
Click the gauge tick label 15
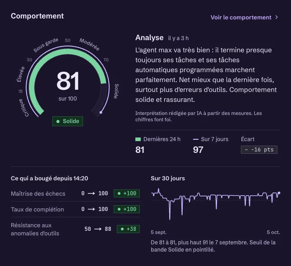tap(20, 91)
